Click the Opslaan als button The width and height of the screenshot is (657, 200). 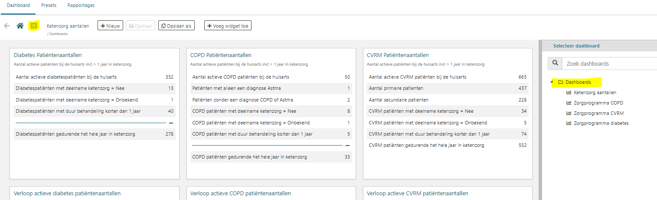coord(176,25)
